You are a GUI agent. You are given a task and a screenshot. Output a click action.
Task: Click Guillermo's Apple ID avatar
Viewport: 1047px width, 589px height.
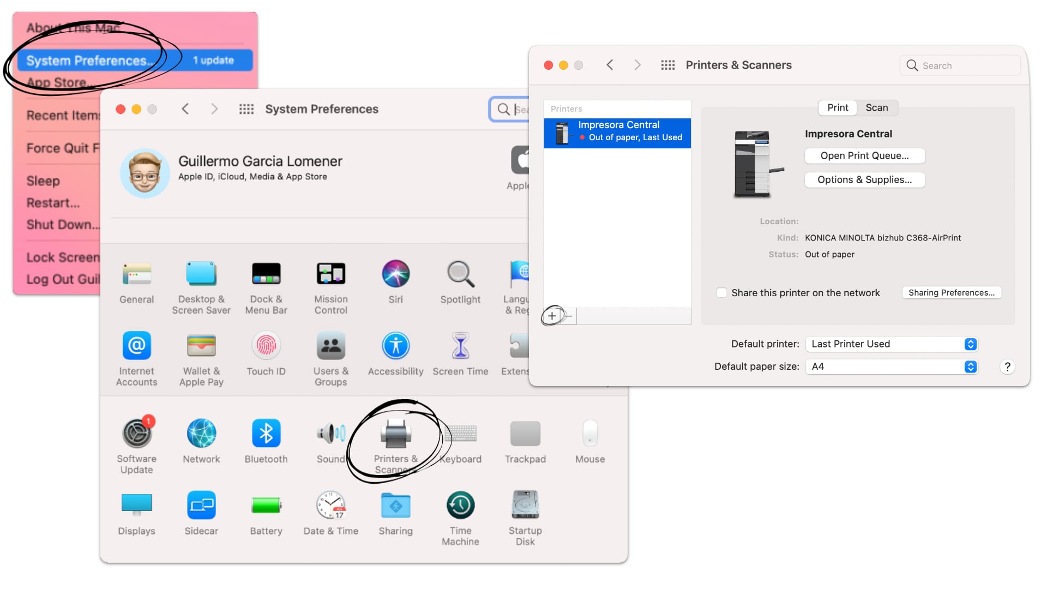pos(145,173)
